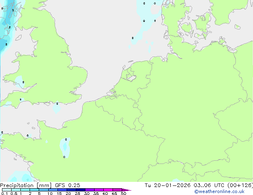
Task: Open the weatheronline.co.uk copyright link
Action: coord(219,191)
